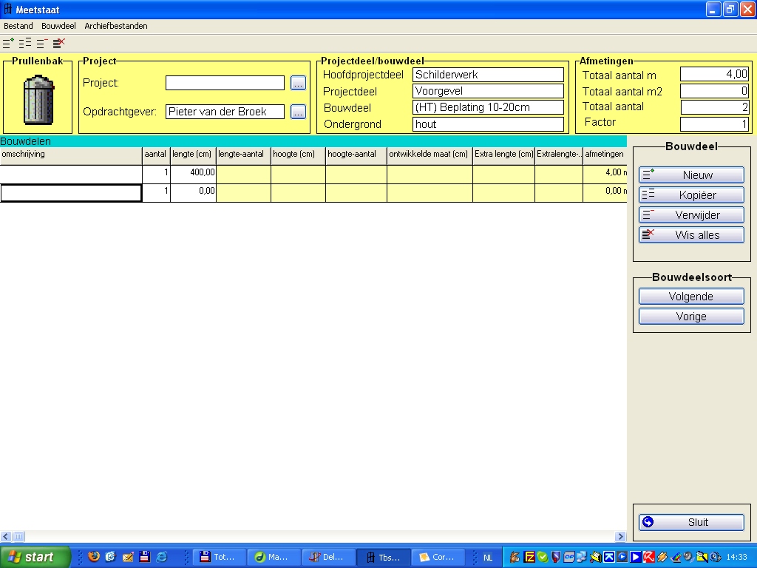Viewport: 757px width, 568px height.
Task: Click the Nieuw button
Action: tap(691, 175)
